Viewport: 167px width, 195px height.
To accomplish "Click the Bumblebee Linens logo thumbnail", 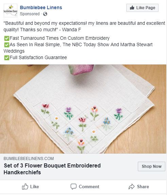I will click(x=11, y=11).
